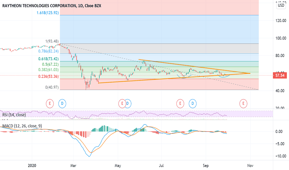
Task: Open the dividend D marker just before Mar
Action: [62, 104]
